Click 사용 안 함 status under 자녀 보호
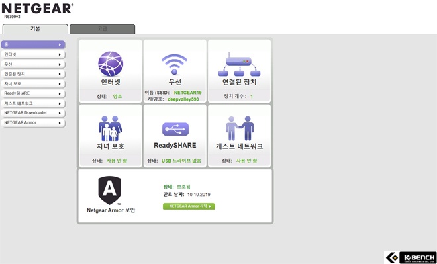This screenshot has height=264, width=437. point(117,161)
